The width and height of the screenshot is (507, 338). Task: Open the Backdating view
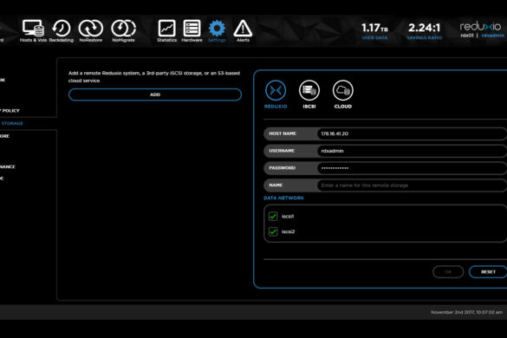pyautogui.click(x=62, y=31)
